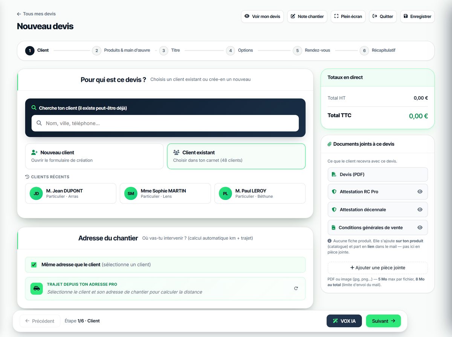This screenshot has height=337, width=452.
Task: Select recent client Mme Sophie MARTIN
Action: [165, 193]
